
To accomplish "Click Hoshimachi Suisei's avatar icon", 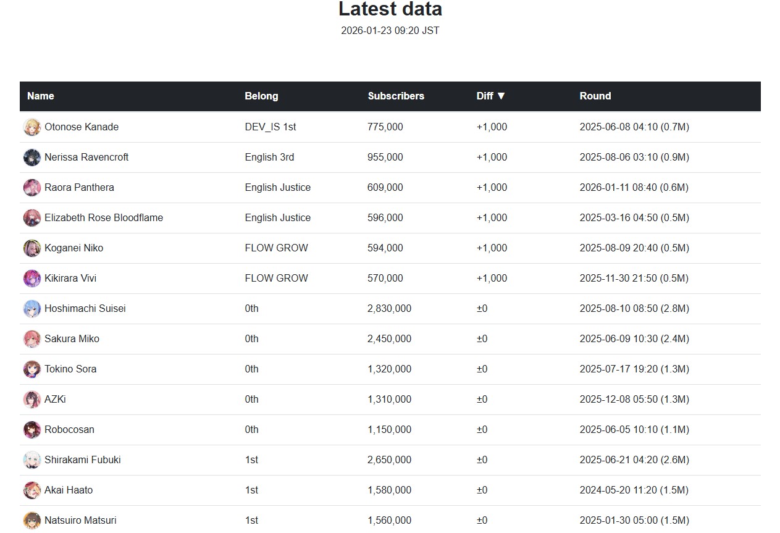I will click(32, 309).
